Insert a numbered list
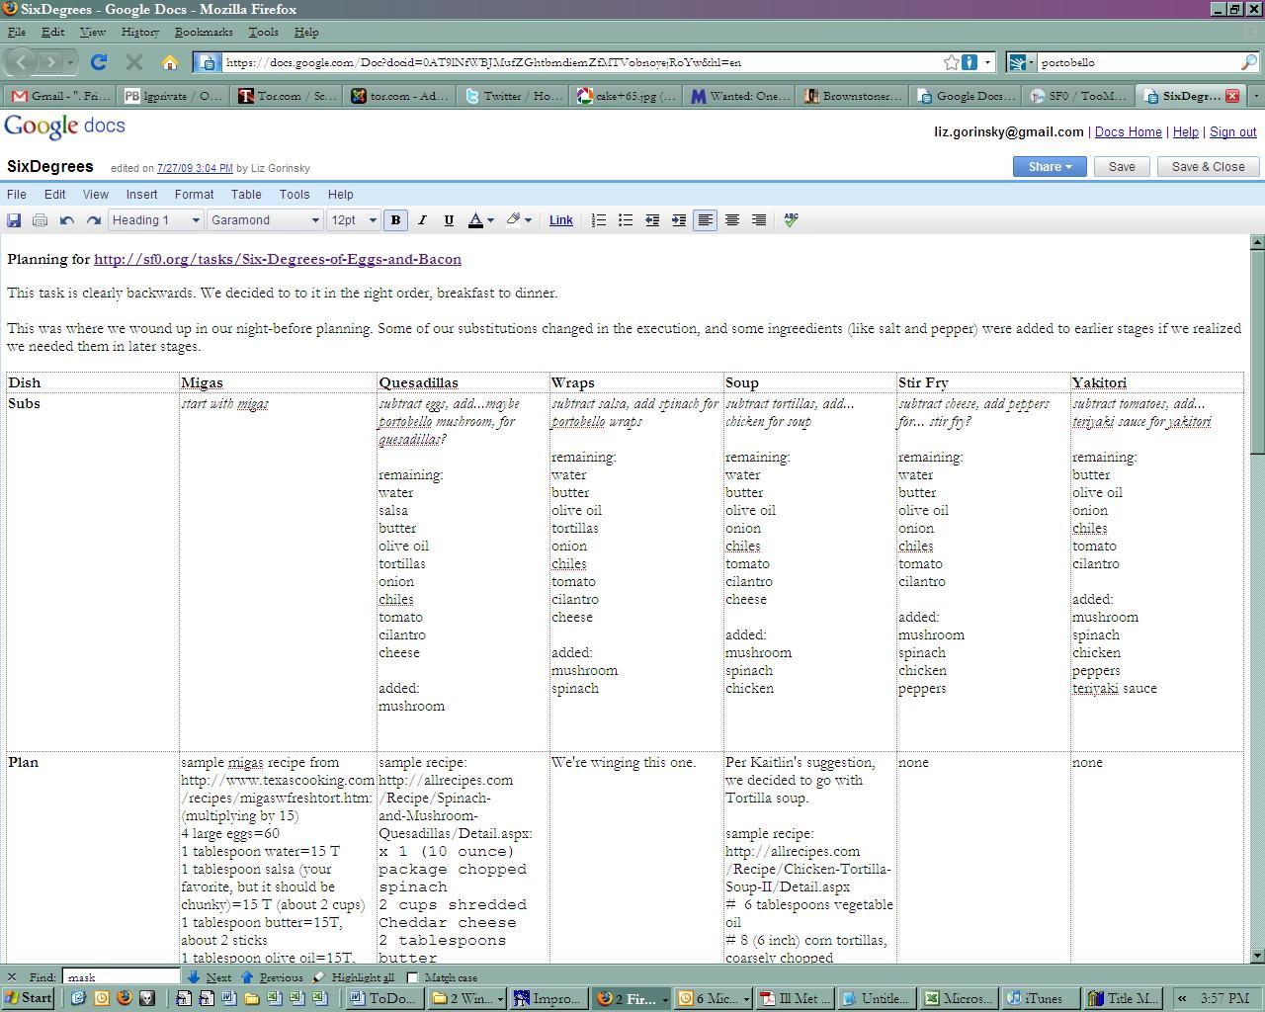The image size is (1265, 1012). (599, 220)
